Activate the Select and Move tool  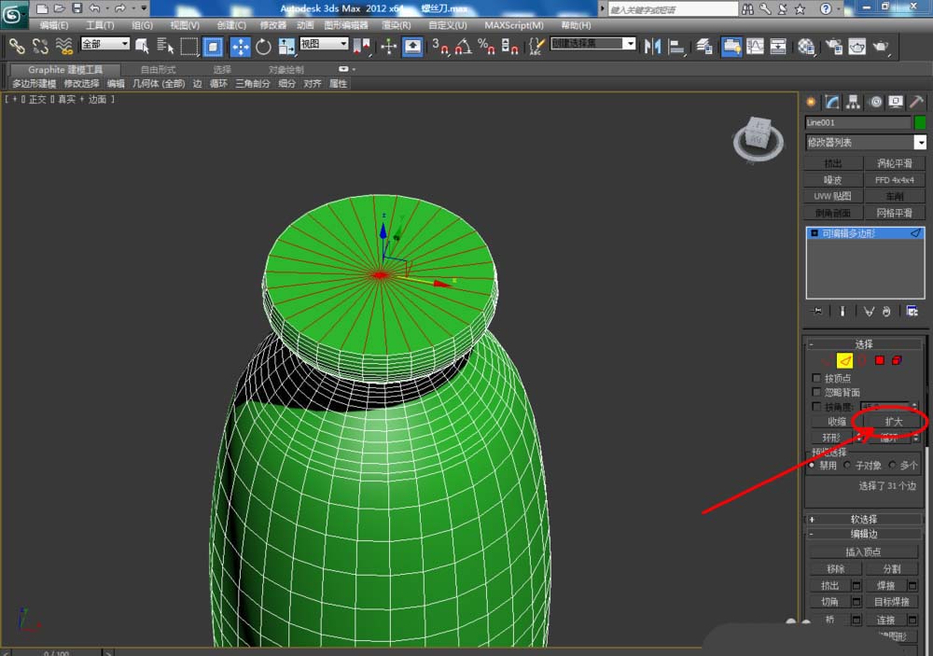click(240, 46)
